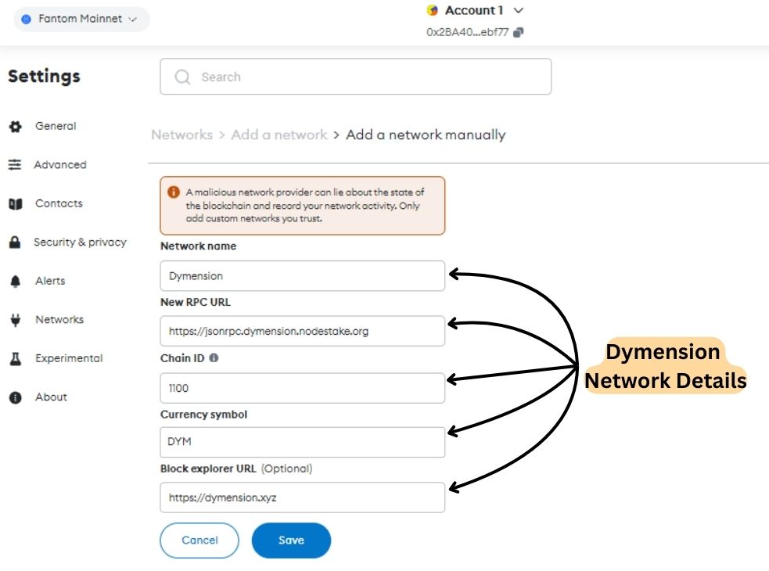The height and width of the screenshot is (571, 769).
Task: Click the Networks plug icon
Action: 15,320
